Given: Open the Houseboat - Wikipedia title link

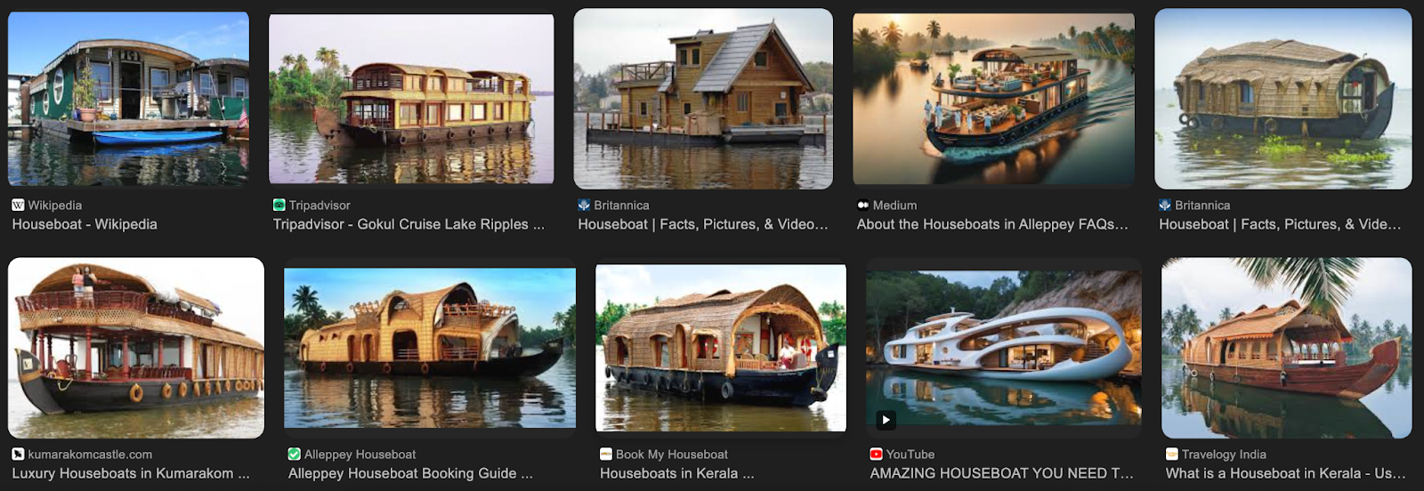Looking at the screenshot, I should [x=85, y=225].
